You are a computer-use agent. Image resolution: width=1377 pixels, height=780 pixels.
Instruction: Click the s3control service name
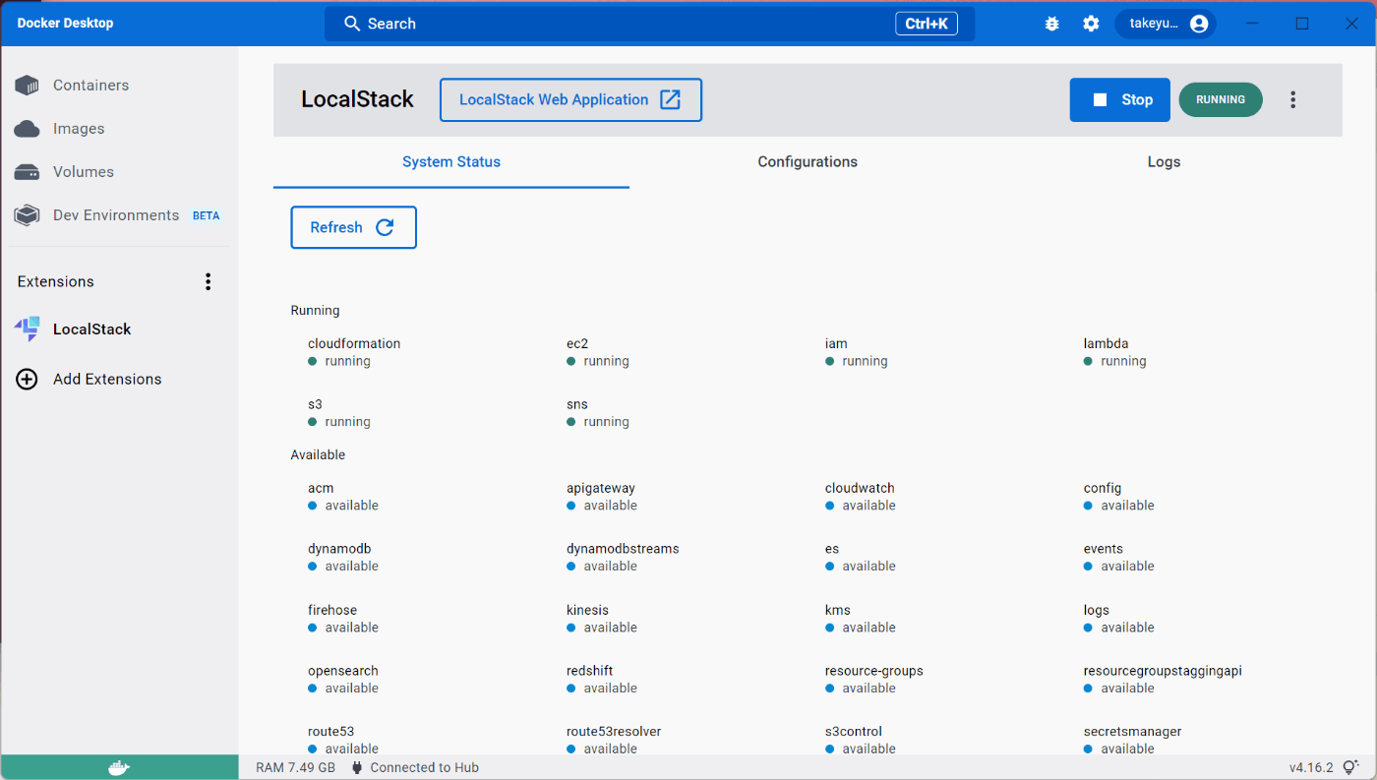click(854, 733)
